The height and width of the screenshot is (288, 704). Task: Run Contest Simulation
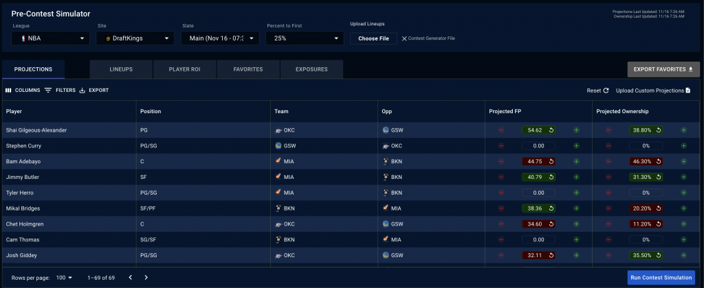point(661,278)
